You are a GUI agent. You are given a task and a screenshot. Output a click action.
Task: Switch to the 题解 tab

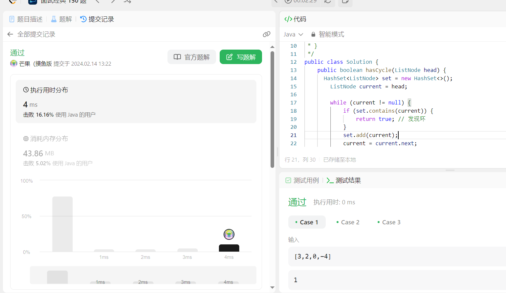[61, 19]
